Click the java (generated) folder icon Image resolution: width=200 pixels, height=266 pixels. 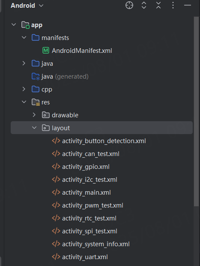(36, 76)
